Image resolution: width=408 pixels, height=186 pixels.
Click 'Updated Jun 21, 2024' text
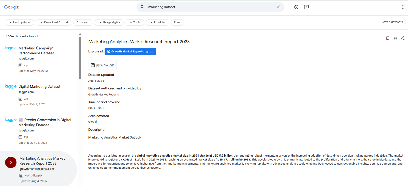[x=33, y=143]
